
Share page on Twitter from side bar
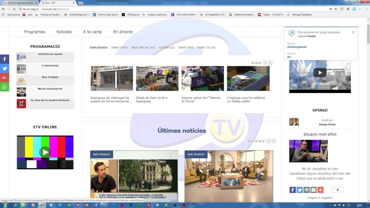(4, 69)
